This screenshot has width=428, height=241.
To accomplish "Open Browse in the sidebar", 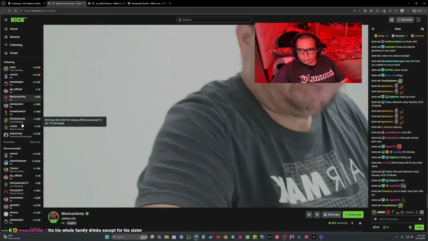I will 14,37.
